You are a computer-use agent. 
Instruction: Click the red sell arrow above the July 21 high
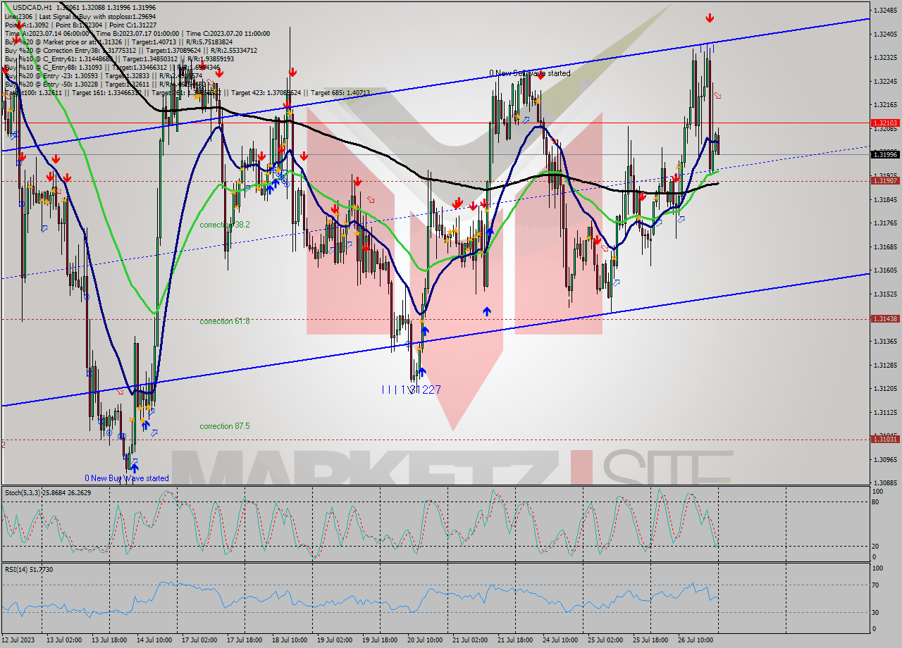[540, 75]
